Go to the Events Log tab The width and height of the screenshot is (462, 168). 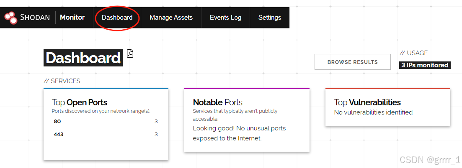click(225, 18)
